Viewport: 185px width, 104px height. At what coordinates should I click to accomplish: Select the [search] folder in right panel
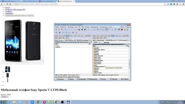click(x=96, y=68)
